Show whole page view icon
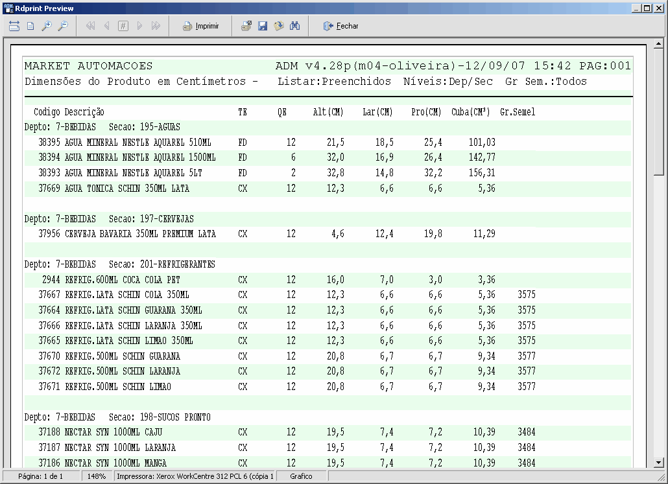668x484 pixels. [30, 26]
